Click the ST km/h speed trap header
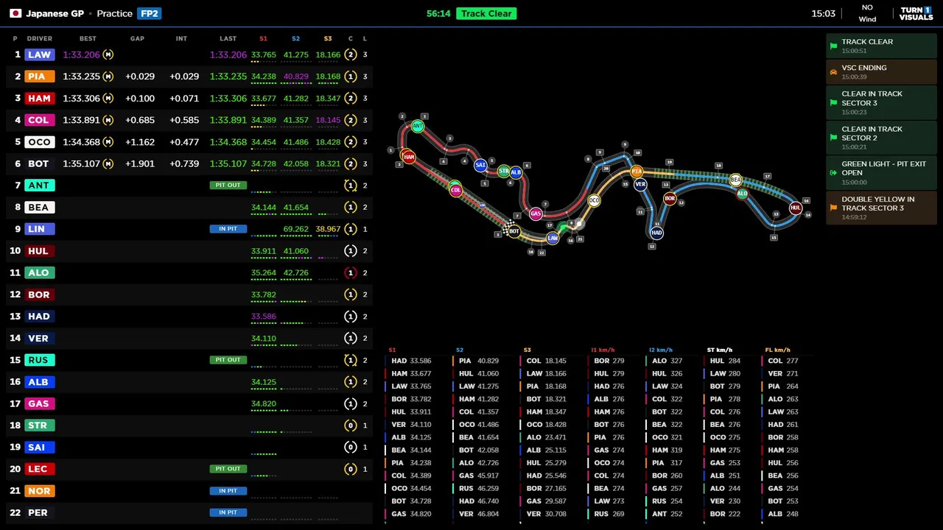This screenshot has height=530, width=943. tap(720, 350)
